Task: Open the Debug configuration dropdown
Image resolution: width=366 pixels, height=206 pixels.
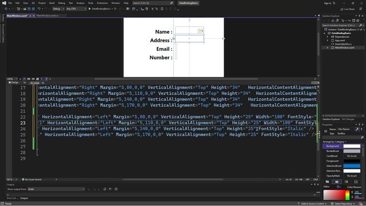Action: (58, 9)
